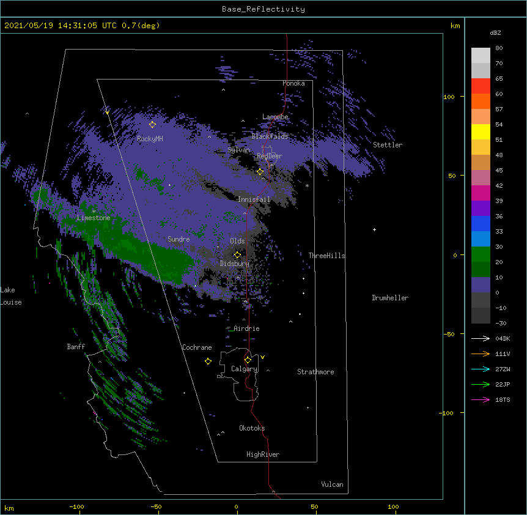
Task: Select yellow diamond marker inside Calgary outline
Action: 248,360
